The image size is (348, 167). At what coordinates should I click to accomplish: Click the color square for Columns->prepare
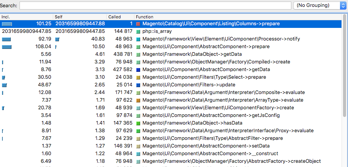click(x=139, y=24)
